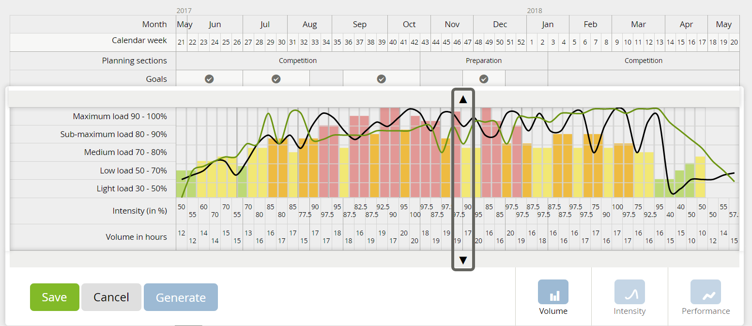Viewport: 752px width, 326px height.
Task: Click the Generate button
Action: click(181, 297)
